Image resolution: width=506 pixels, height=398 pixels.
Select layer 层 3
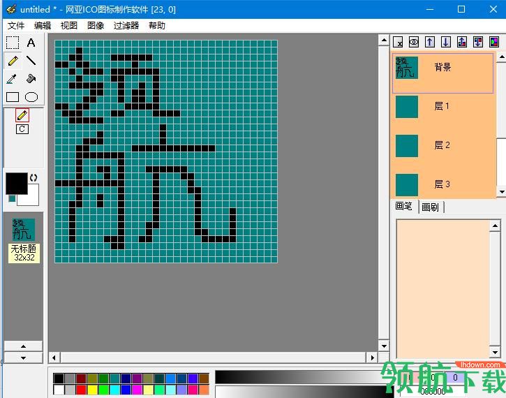click(442, 184)
